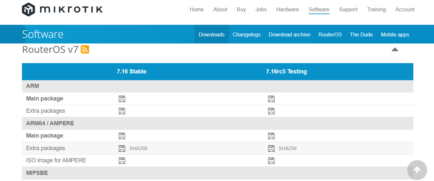Viewport: 434px width, 181px height.
Task: Open the RouterOS tab
Action: click(x=330, y=34)
